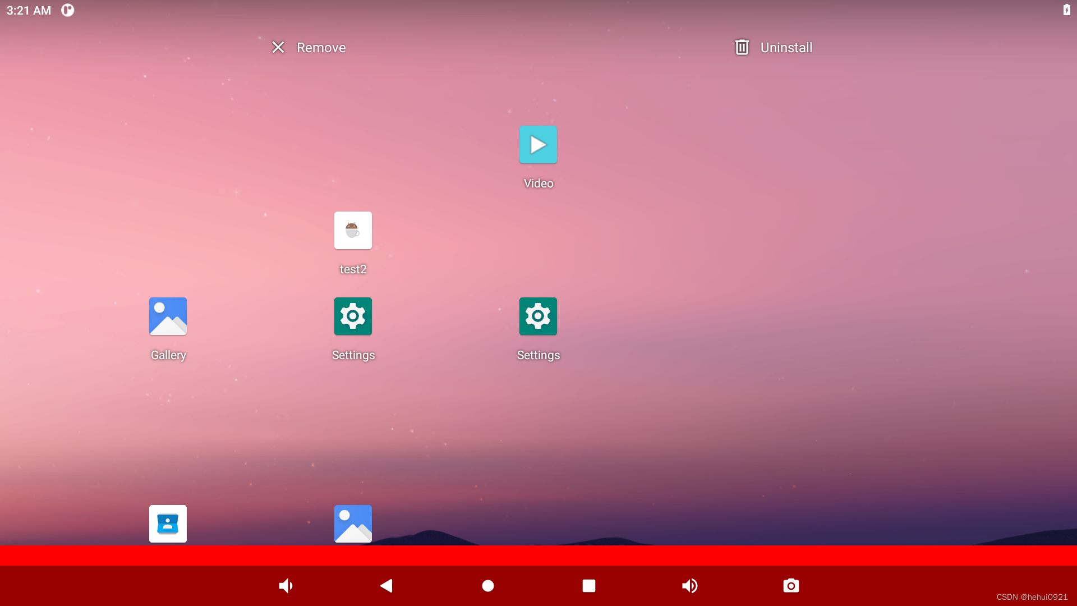This screenshot has height=606, width=1077.
Task: Open the Contacts app at the bottom
Action: tap(168, 524)
